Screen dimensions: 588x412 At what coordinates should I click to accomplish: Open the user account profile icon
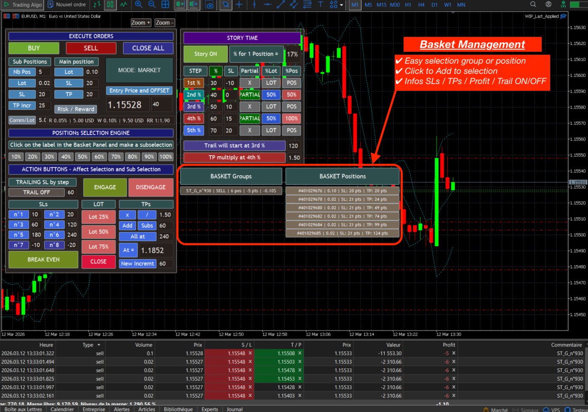pos(548,4)
